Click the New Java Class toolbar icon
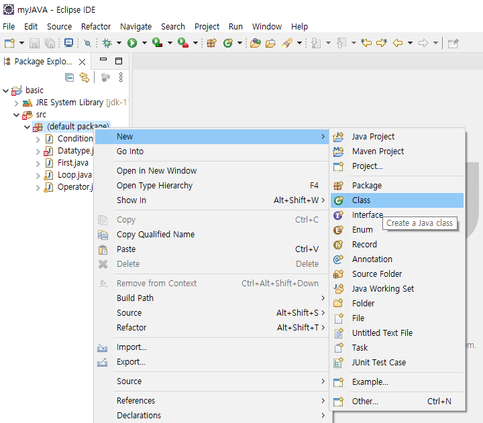 [228, 43]
